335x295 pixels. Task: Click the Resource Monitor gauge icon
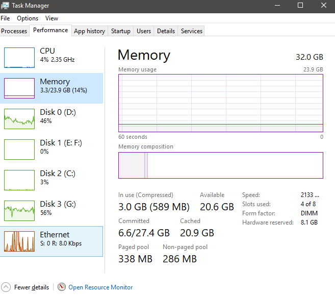62,287
